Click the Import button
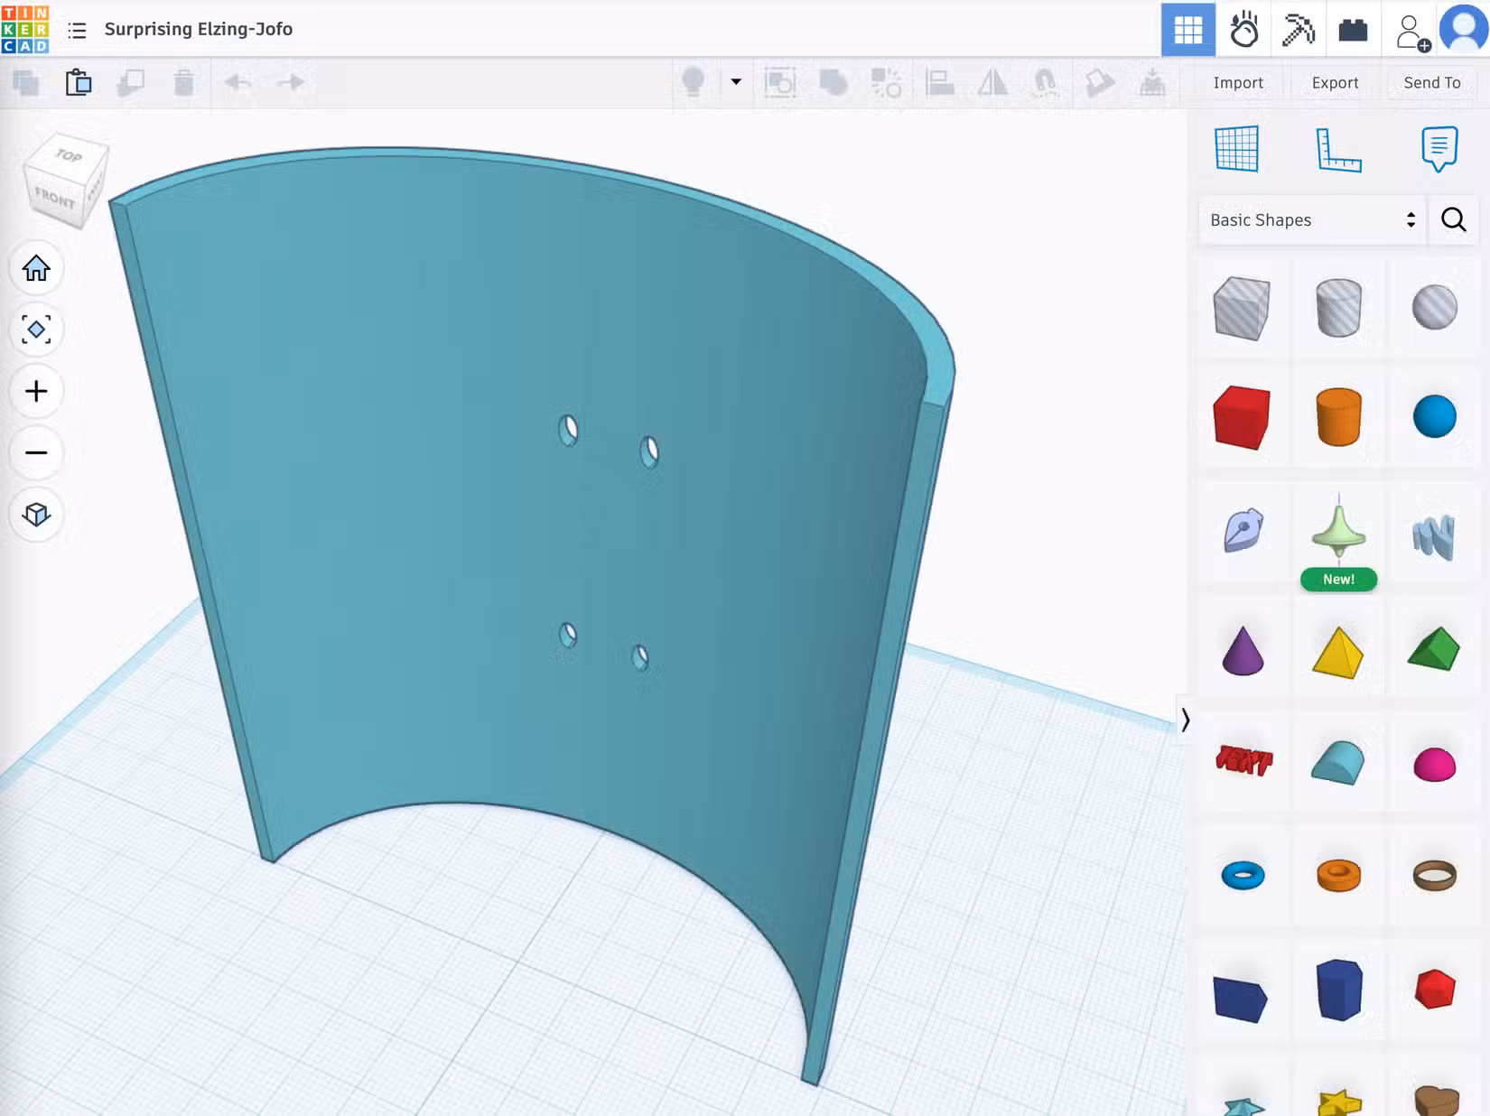This screenshot has height=1116, width=1490. 1237,82
